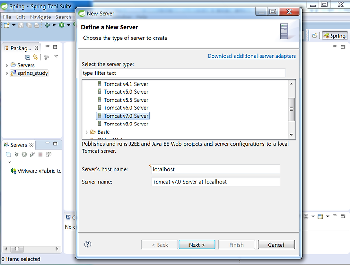Click Collapse All in Servers view
The width and height of the screenshot is (350, 265).
pos(8,154)
